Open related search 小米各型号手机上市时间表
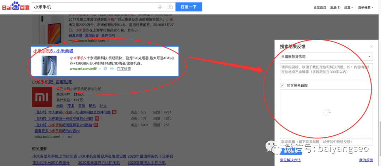Image resolution: width=381 pixels, height=166 pixels. (x=55, y=156)
